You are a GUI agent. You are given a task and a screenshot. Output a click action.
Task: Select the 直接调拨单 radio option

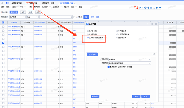coord(117,38)
